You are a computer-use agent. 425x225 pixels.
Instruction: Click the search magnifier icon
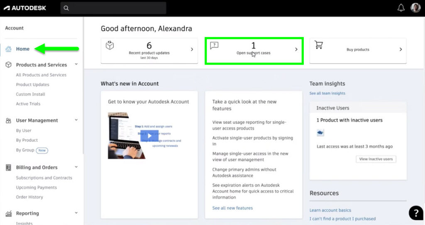tap(66, 8)
